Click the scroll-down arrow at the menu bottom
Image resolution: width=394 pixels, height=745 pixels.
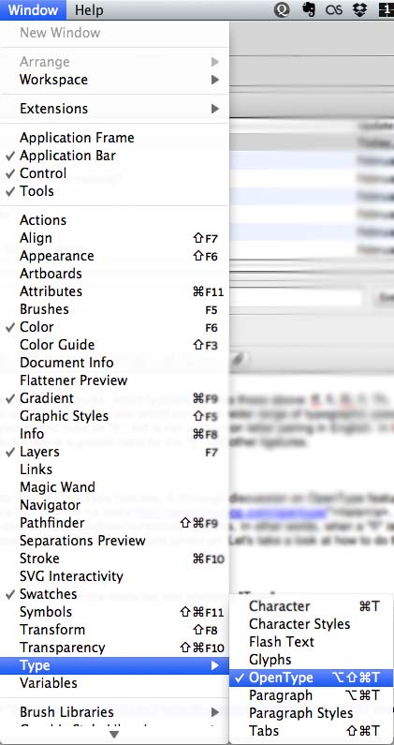[x=114, y=735]
